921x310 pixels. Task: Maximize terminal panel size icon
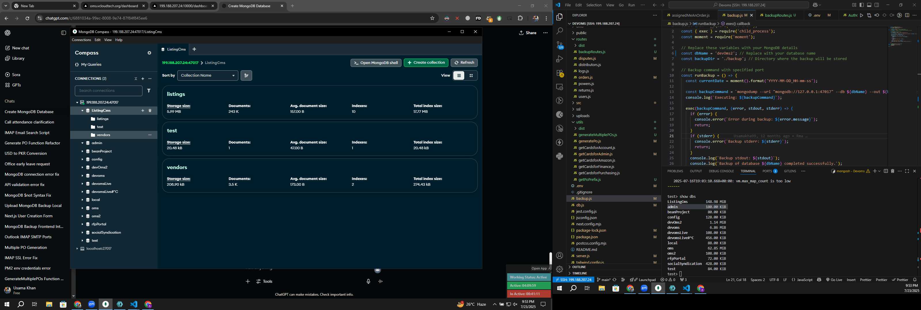pos(907,171)
